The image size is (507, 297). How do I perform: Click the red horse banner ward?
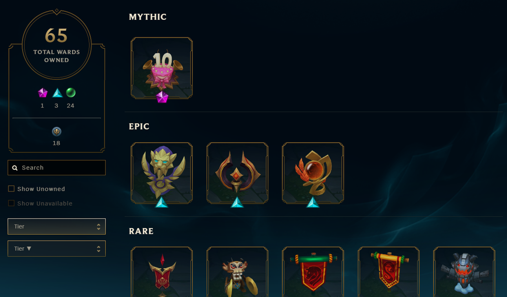[313, 272]
